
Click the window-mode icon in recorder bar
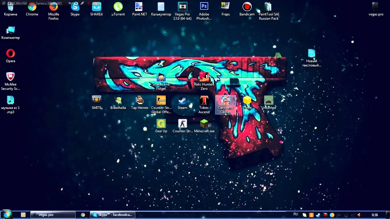click(3, 3)
